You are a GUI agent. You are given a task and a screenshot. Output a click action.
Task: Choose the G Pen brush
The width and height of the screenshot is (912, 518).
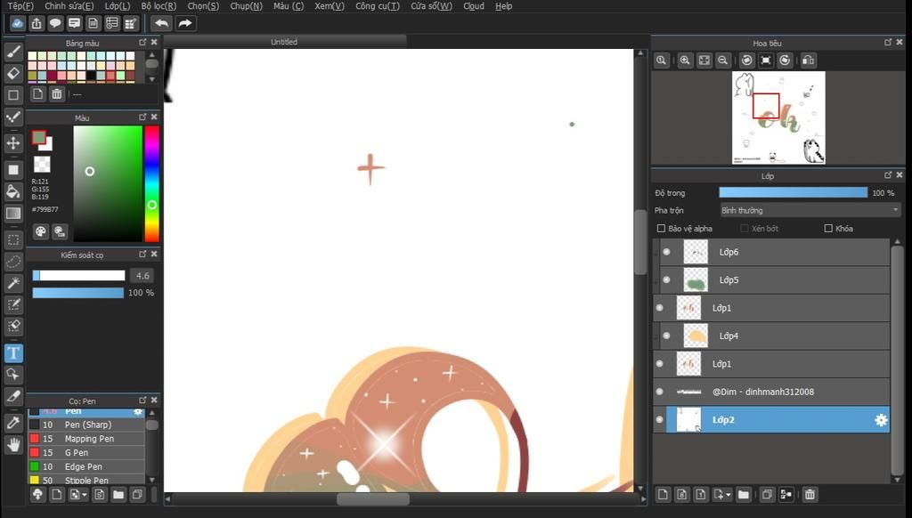pyautogui.click(x=86, y=452)
